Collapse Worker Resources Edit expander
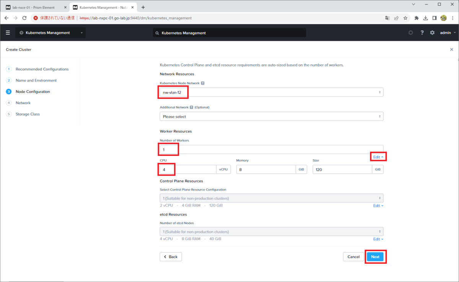 point(378,157)
